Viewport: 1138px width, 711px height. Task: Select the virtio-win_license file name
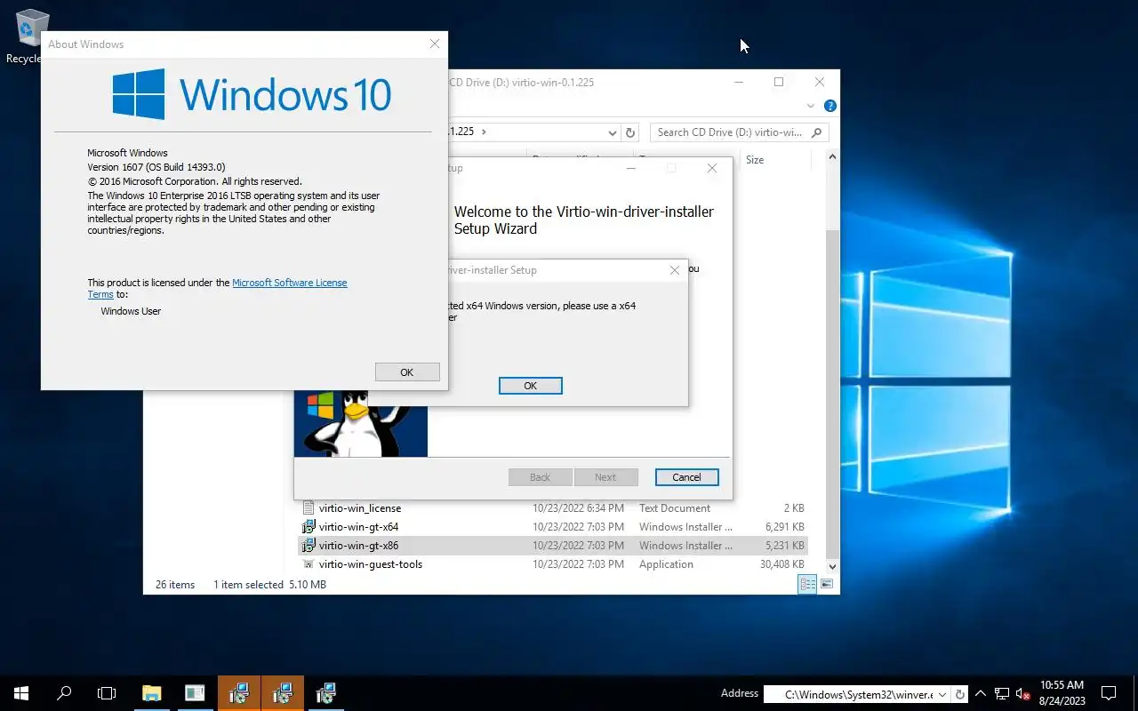pyautogui.click(x=360, y=508)
